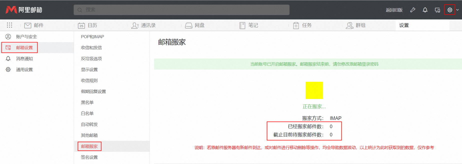Expand the dropdown arrow beside settings gear
The width and height of the screenshot is (462, 164).
click(x=457, y=10)
